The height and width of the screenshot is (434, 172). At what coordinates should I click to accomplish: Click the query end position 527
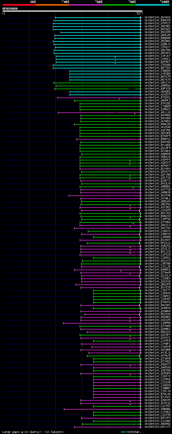tap(139, 13)
